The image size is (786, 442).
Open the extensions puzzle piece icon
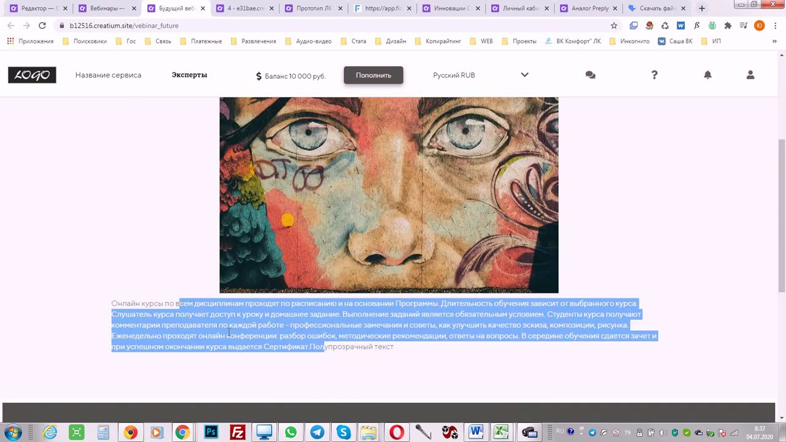[728, 26]
